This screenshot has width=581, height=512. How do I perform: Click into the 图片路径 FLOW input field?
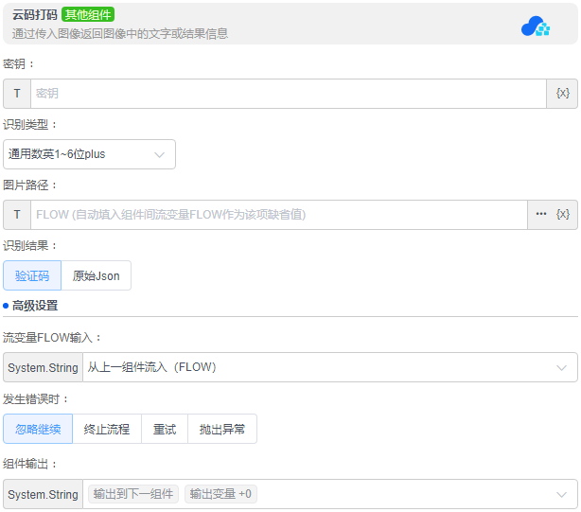[x=278, y=215]
